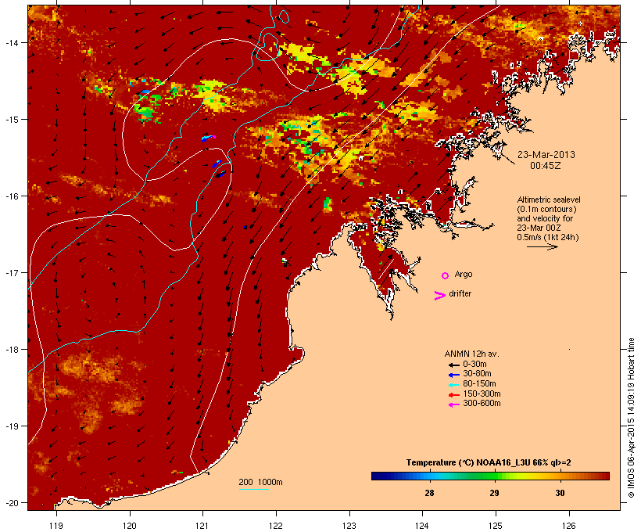Image resolution: width=641 pixels, height=532 pixels.
Task: Click the latitude axis label -14
Action: pyautogui.click(x=12, y=42)
